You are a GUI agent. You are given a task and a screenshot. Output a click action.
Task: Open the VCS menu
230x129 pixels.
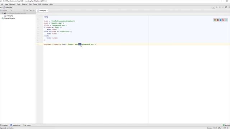click(x=40, y=4)
